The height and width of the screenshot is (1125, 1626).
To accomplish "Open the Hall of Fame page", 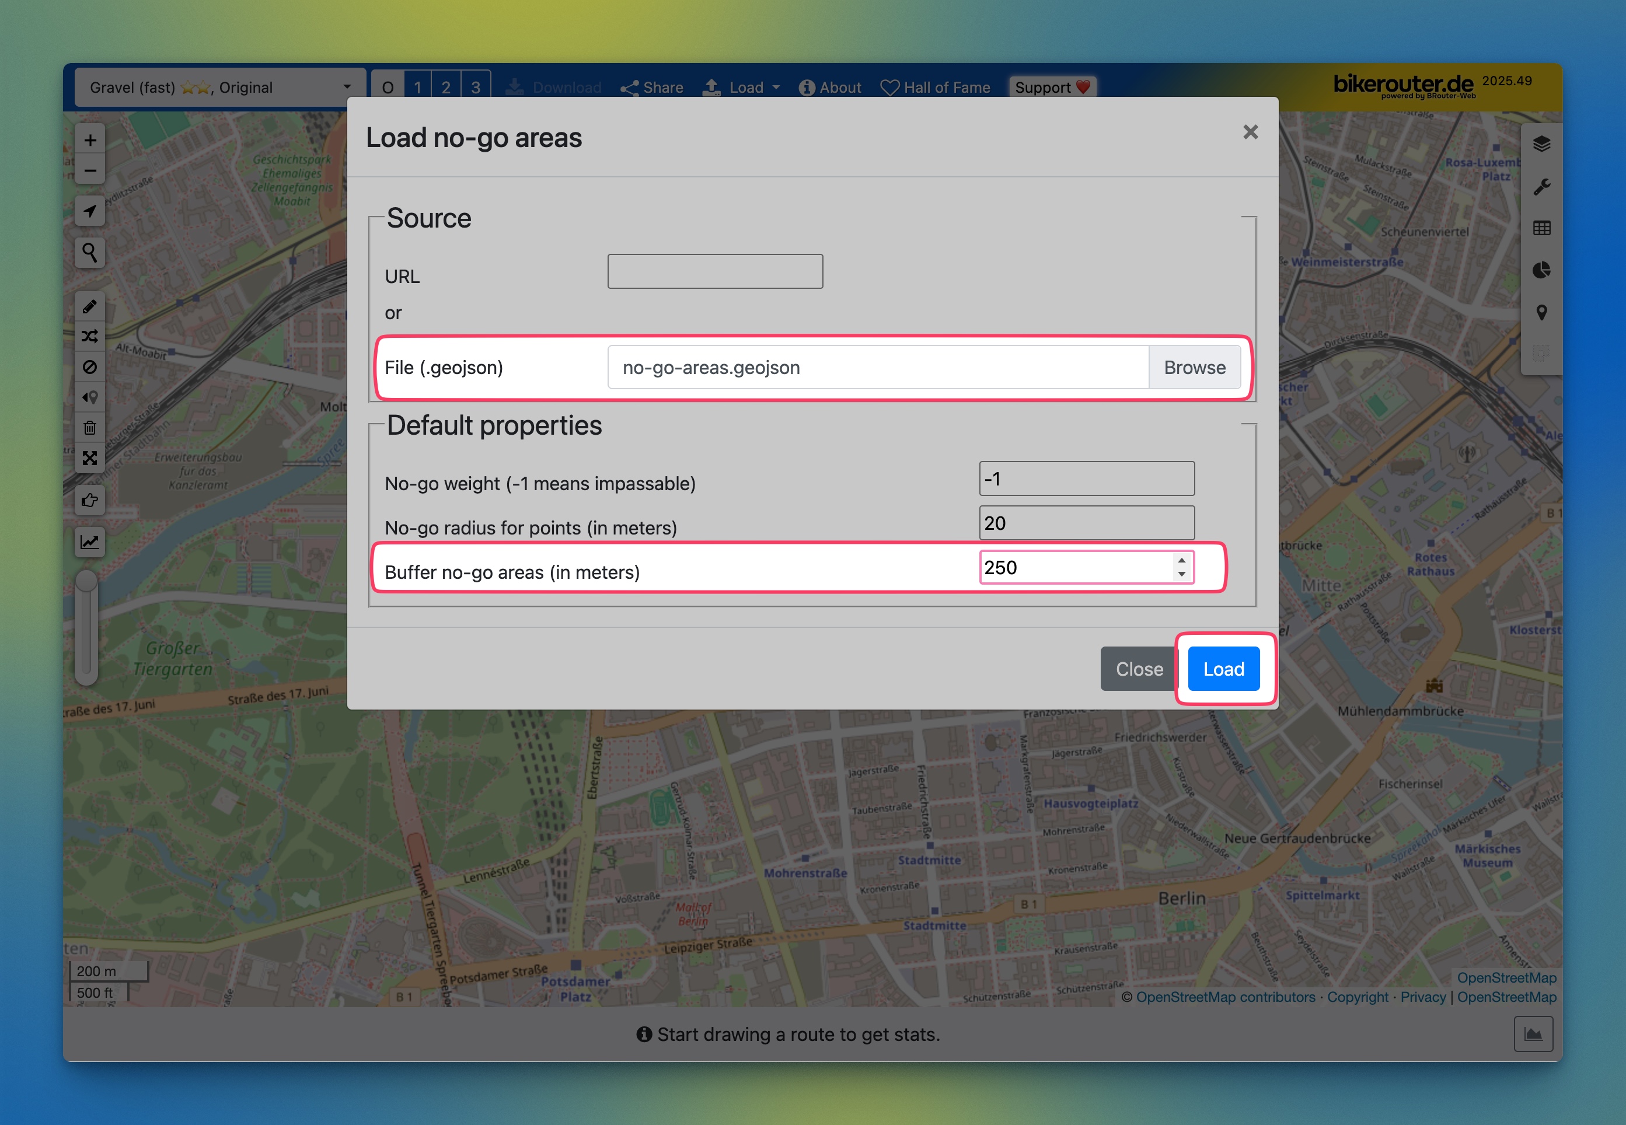I will click(x=935, y=88).
